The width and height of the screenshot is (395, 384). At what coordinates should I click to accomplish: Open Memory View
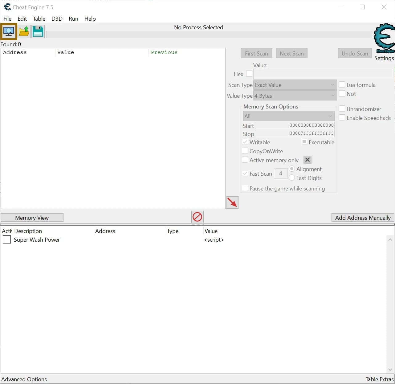click(x=32, y=218)
